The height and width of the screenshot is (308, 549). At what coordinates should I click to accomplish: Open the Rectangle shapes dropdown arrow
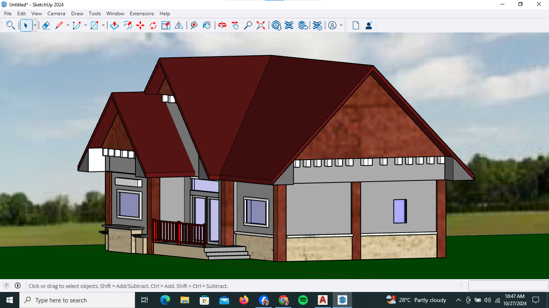coord(103,25)
